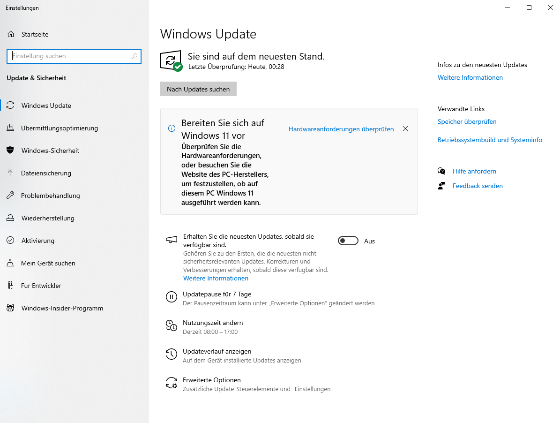Image resolution: width=560 pixels, height=423 pixels.
Task: Click the Windows-Sicherheit shield icon
Action: [x=10, y=151]
